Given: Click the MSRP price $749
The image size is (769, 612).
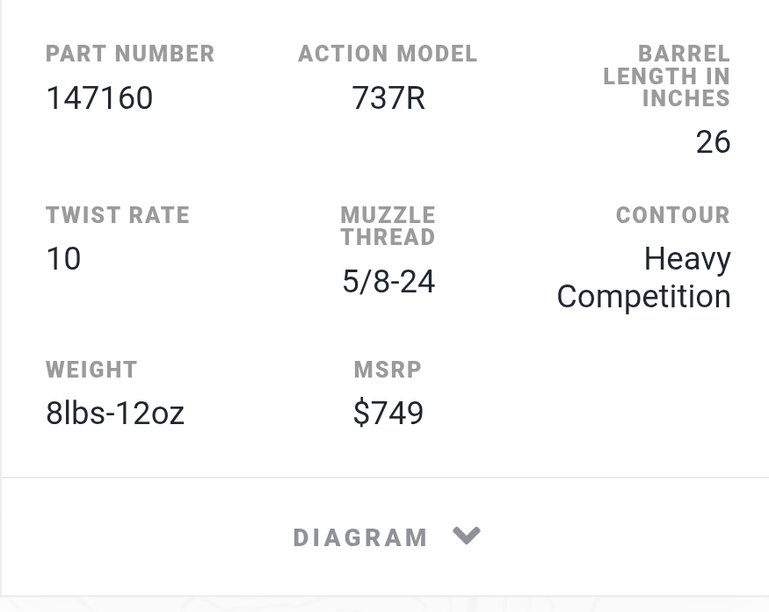Looking at the screenshot, I should (388, 413).
